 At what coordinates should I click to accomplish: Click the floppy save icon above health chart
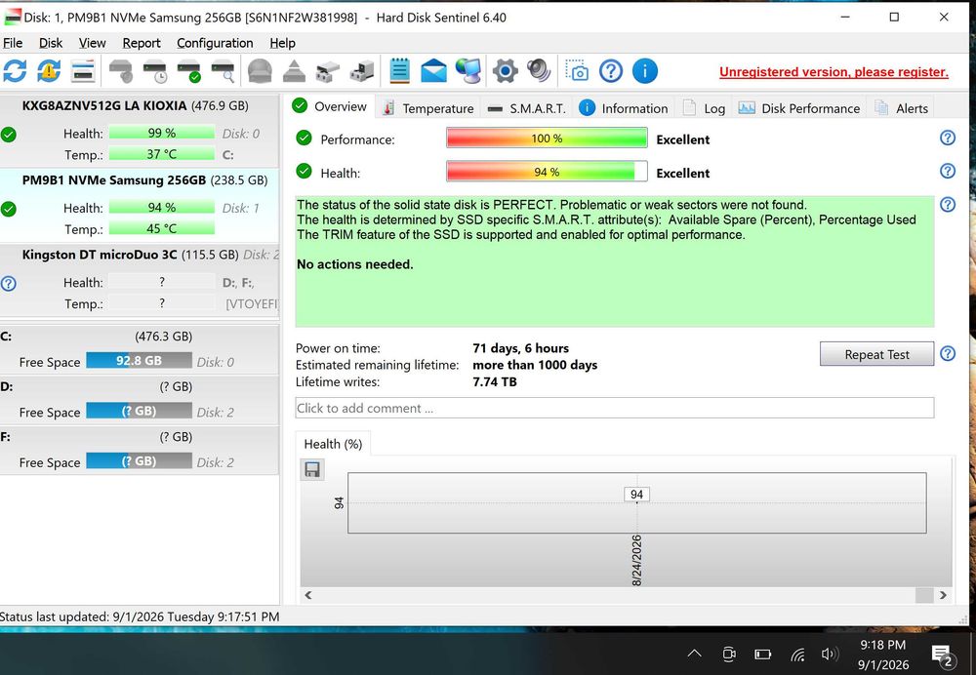pos(312,469)
